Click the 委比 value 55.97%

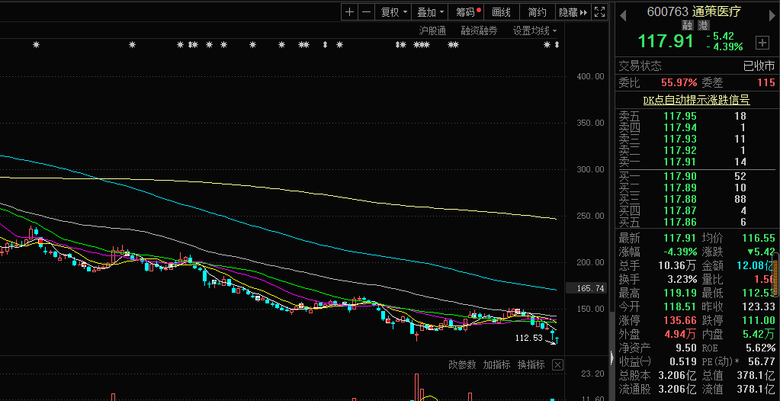pyautogui.click(x=679, y=82)
